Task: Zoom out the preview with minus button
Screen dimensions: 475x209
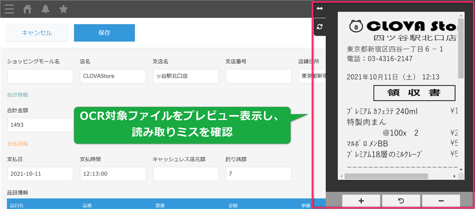Action: click(441, 201)
